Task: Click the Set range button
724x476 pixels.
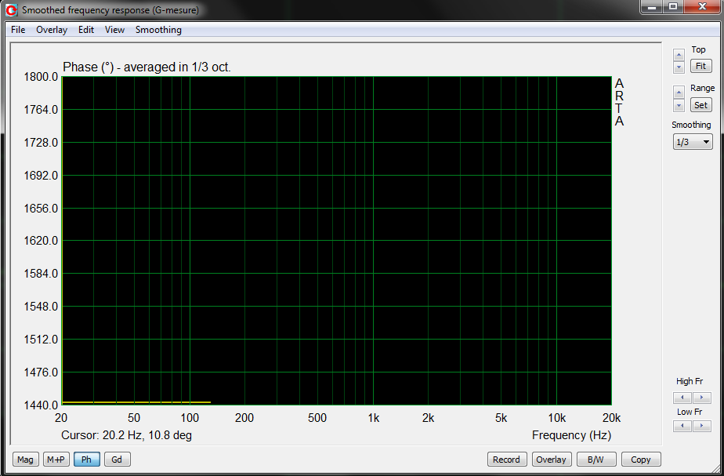Action: pos(701,105)
